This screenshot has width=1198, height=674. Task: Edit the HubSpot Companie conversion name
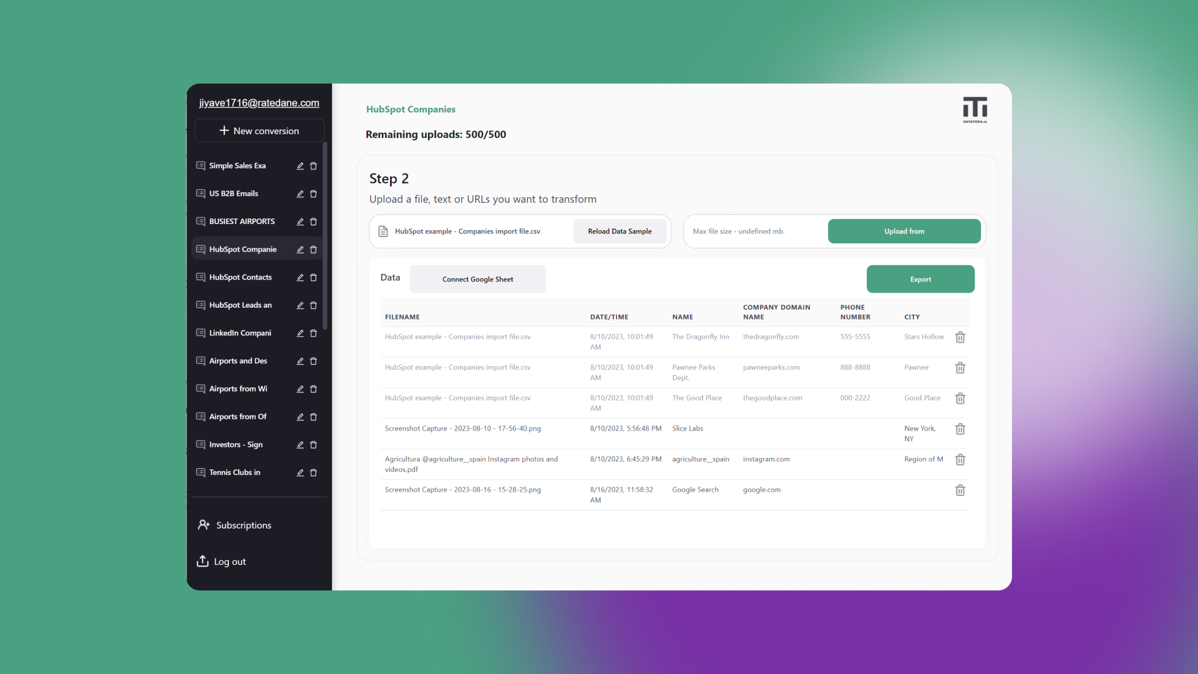coord(299,249)
